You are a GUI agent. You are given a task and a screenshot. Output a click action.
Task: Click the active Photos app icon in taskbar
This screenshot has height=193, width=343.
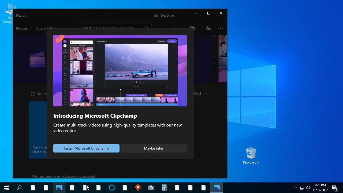(x=217, y=188)
